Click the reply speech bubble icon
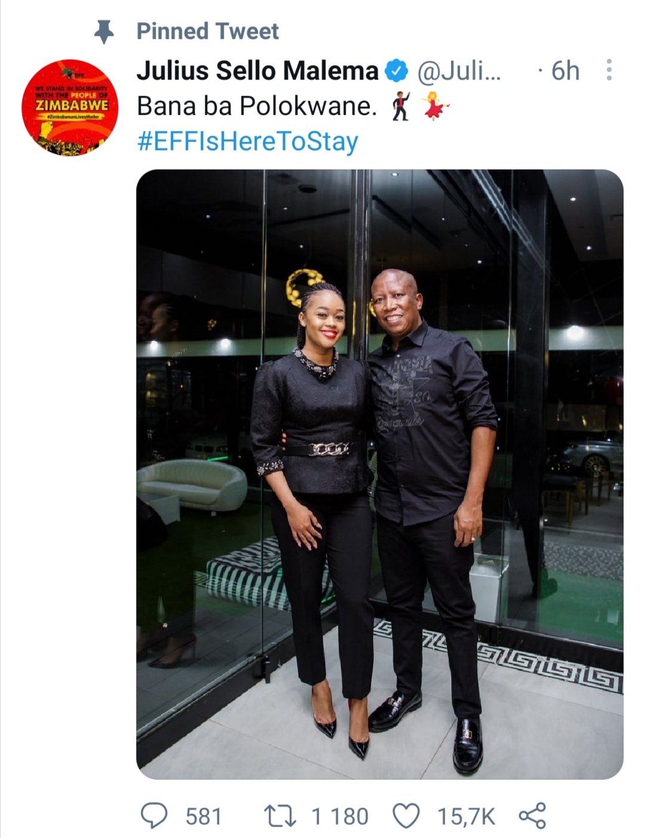The width and height of the screenshot is (645, 838). (154, 816)
